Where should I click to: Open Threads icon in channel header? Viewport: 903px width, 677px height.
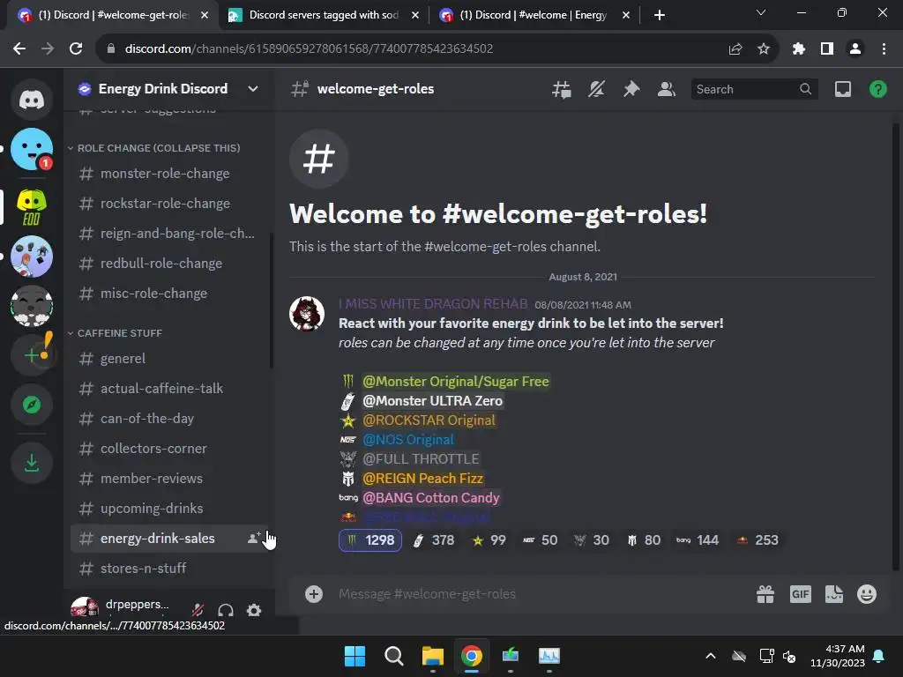click(562, 89)
